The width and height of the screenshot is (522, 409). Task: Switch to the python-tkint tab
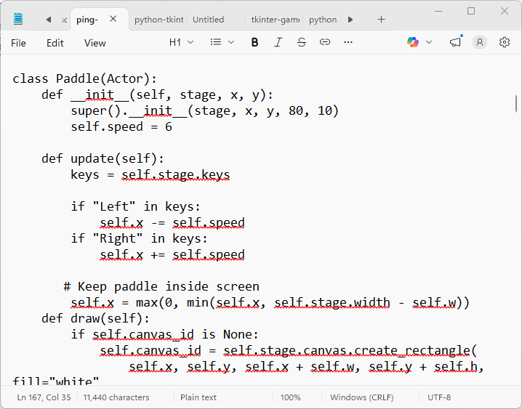pyautogui.click(x=158, y=20)
